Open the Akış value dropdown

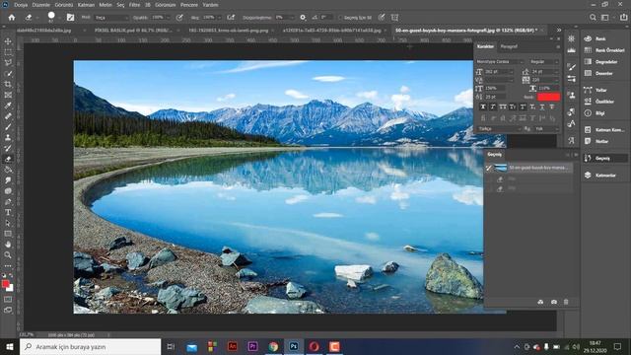[219, 18]
